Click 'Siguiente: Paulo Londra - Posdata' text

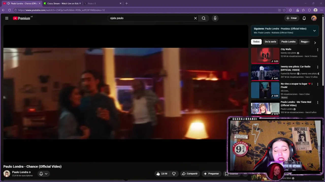[280, 29]
